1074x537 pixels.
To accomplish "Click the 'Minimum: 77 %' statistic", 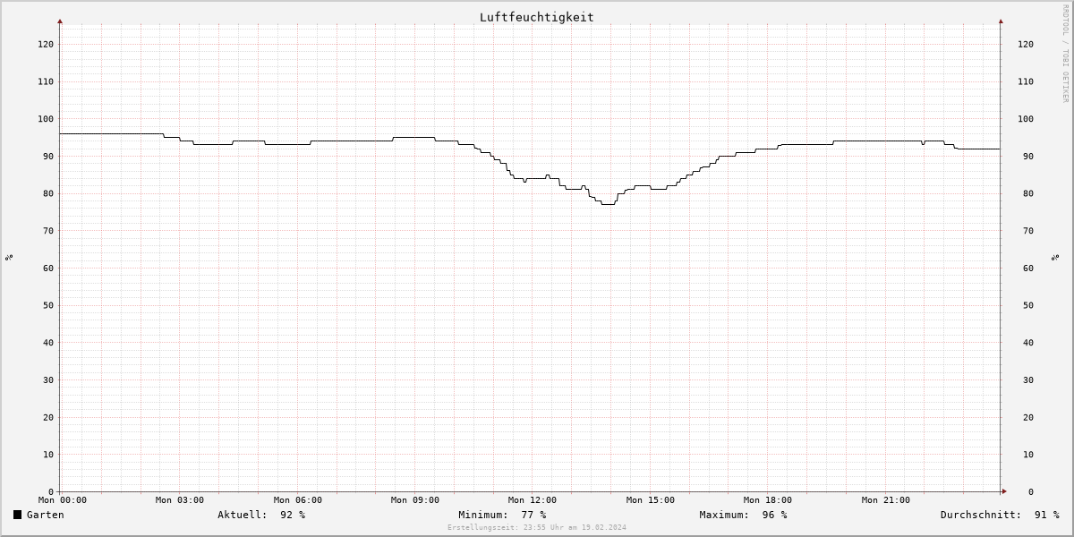I will tap(502, 515).
